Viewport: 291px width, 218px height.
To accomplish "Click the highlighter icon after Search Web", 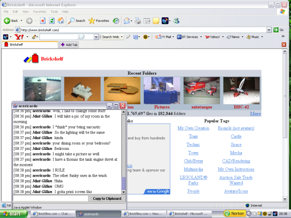I will (128, 37).
